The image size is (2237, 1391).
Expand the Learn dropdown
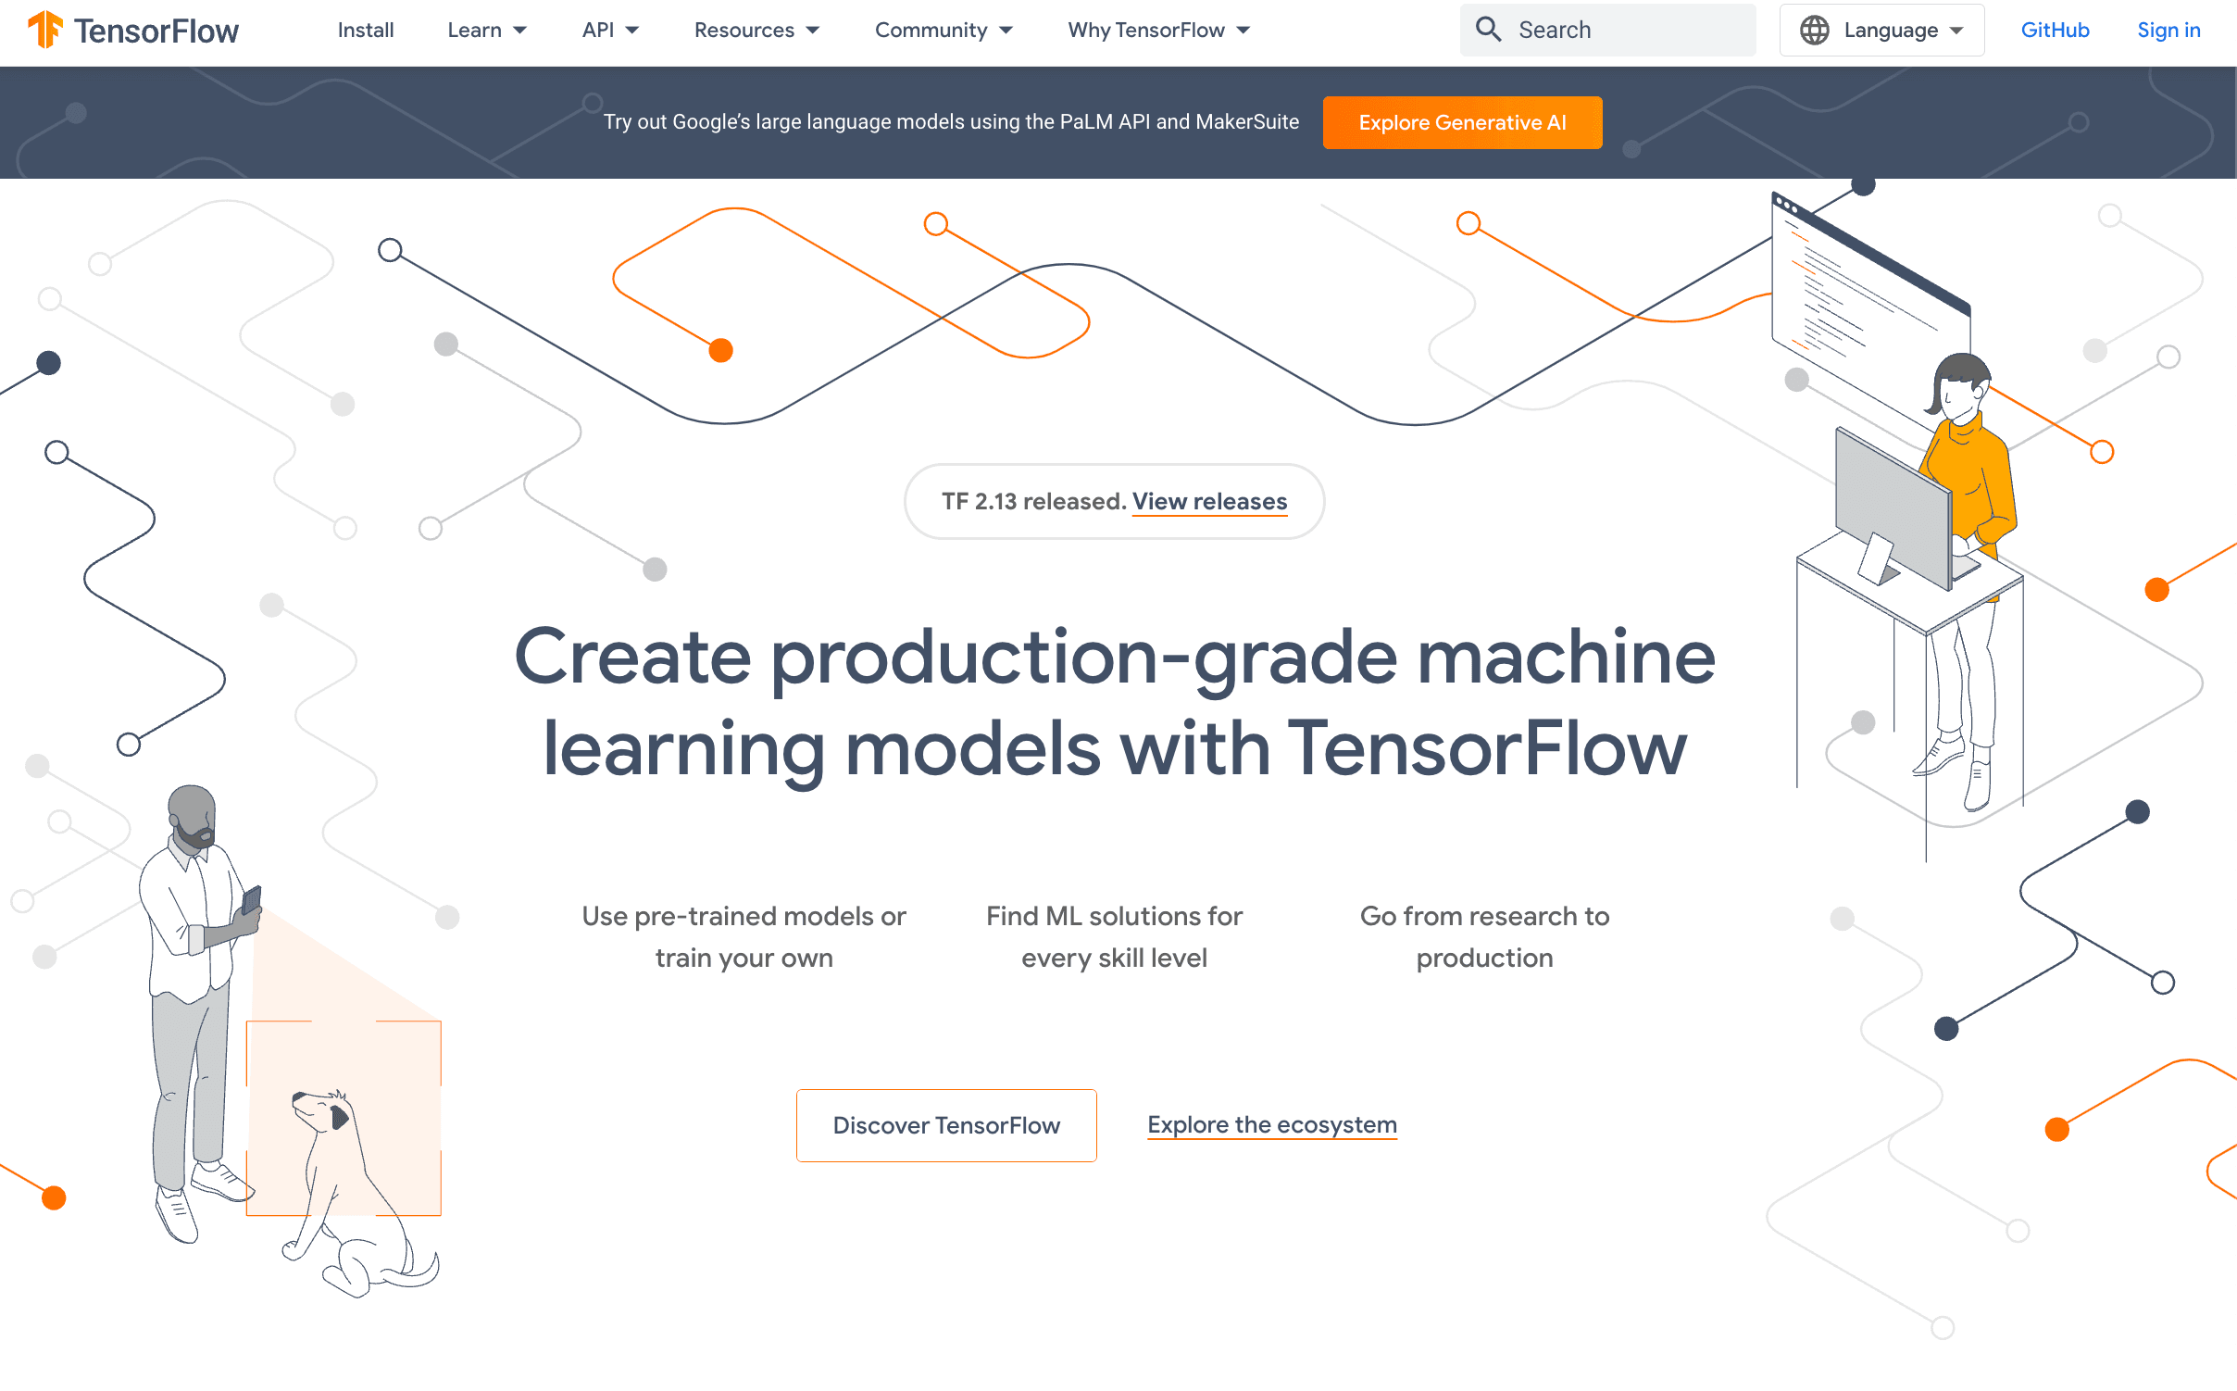point(486,30)
